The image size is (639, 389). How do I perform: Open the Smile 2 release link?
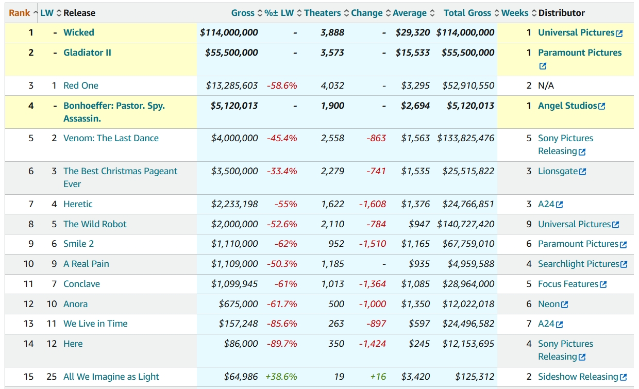[x=78, y=244]
